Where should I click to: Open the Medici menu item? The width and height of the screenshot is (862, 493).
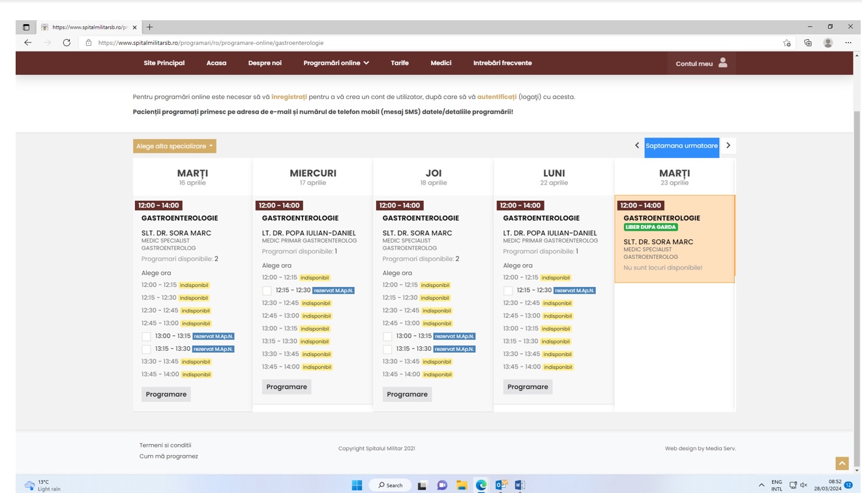coord(441,63)
